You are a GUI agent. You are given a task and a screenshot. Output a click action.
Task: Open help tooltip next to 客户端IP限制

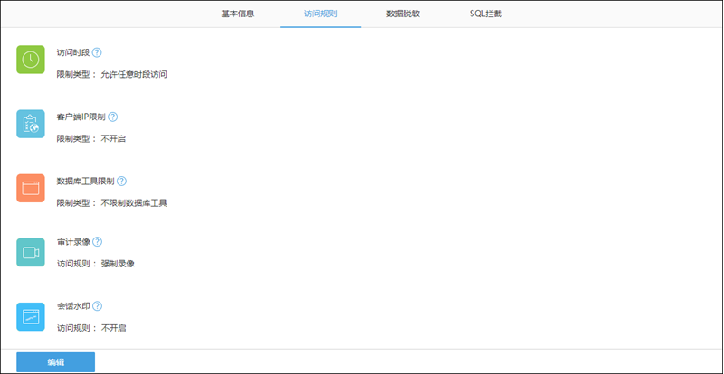[x=113, y=117]
